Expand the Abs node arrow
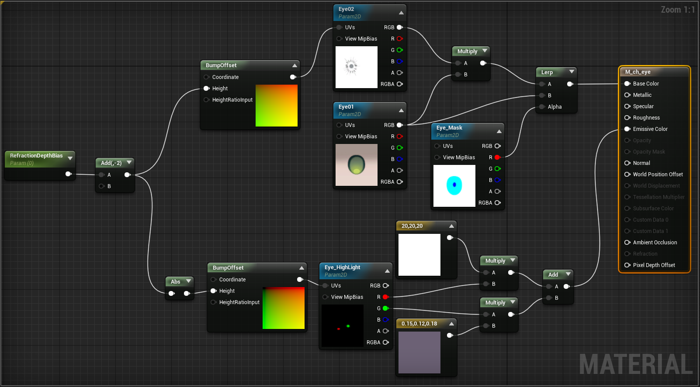 click(x=188, y=281)
